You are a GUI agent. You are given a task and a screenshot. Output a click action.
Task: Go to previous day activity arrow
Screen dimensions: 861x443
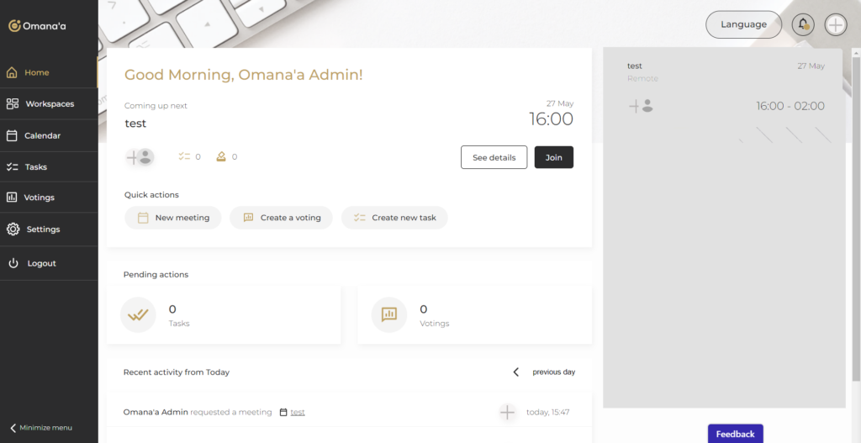click(516, 372)
